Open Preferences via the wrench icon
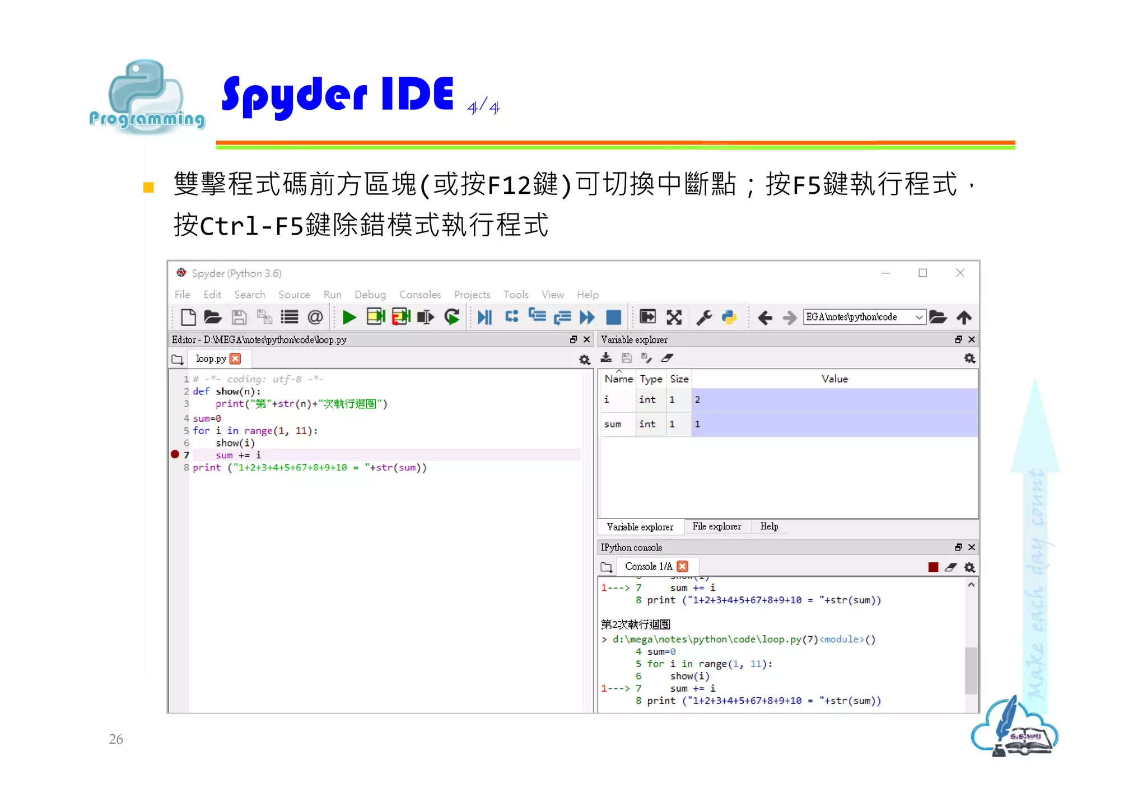Viewport: 1147px width, 811px height. coord(703,318)
